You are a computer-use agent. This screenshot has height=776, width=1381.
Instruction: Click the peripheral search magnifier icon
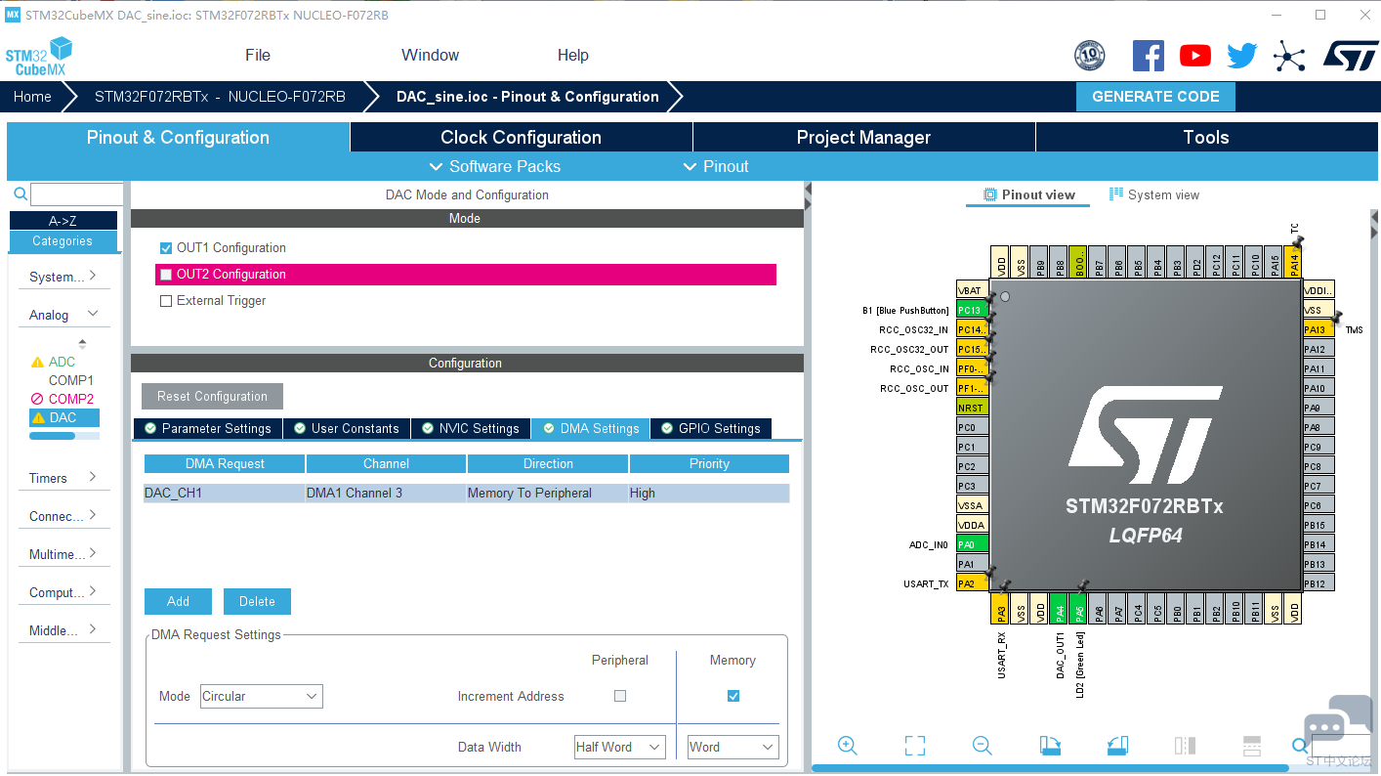(20, 194)
